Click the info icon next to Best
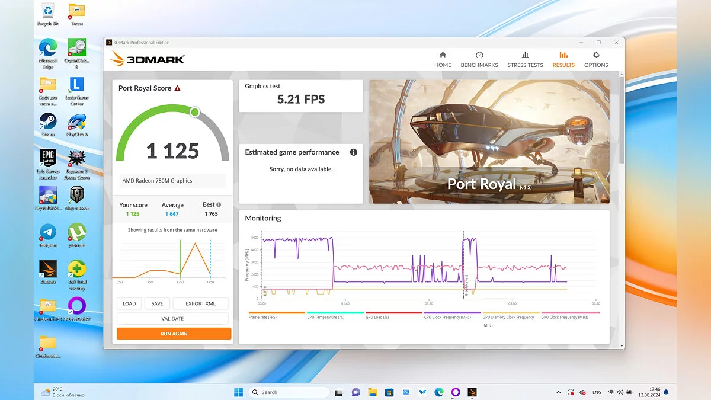Image resolution: width=711 pixels, height=400 pixels. (219, 205)
